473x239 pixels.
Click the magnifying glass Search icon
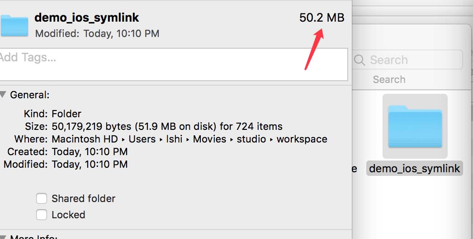coord(360,60)
